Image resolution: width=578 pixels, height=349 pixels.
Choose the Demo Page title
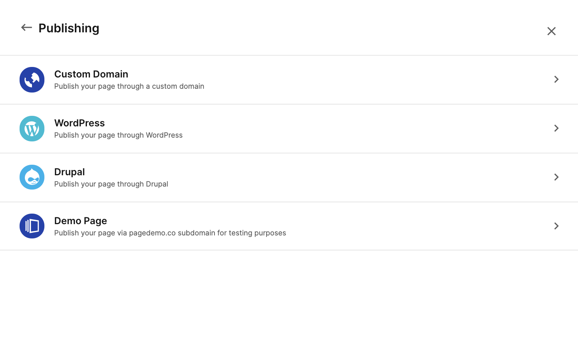pyautogui.click(x=81, y=221)
